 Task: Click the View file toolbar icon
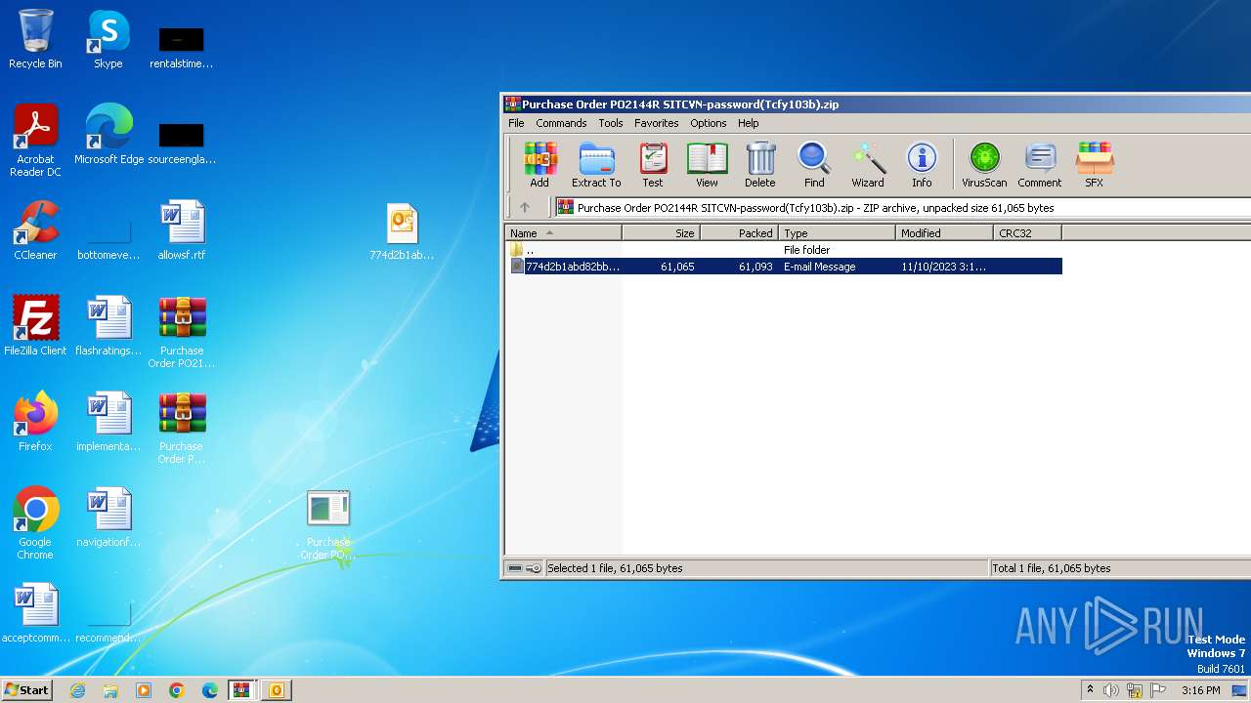pyautogui.click(x=707, y=164)
